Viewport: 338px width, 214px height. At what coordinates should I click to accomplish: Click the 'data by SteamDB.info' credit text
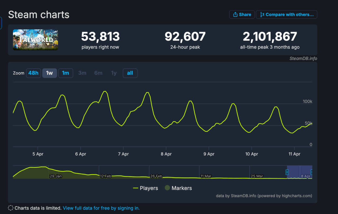[x=264, y=196]
